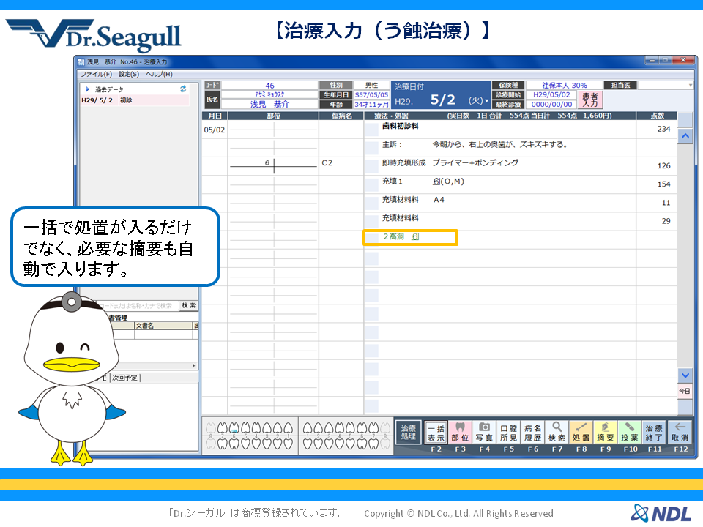Open the ヘルプ(H) menu
Viewport: 703px width, 527px height.
(x=159, y=74)
